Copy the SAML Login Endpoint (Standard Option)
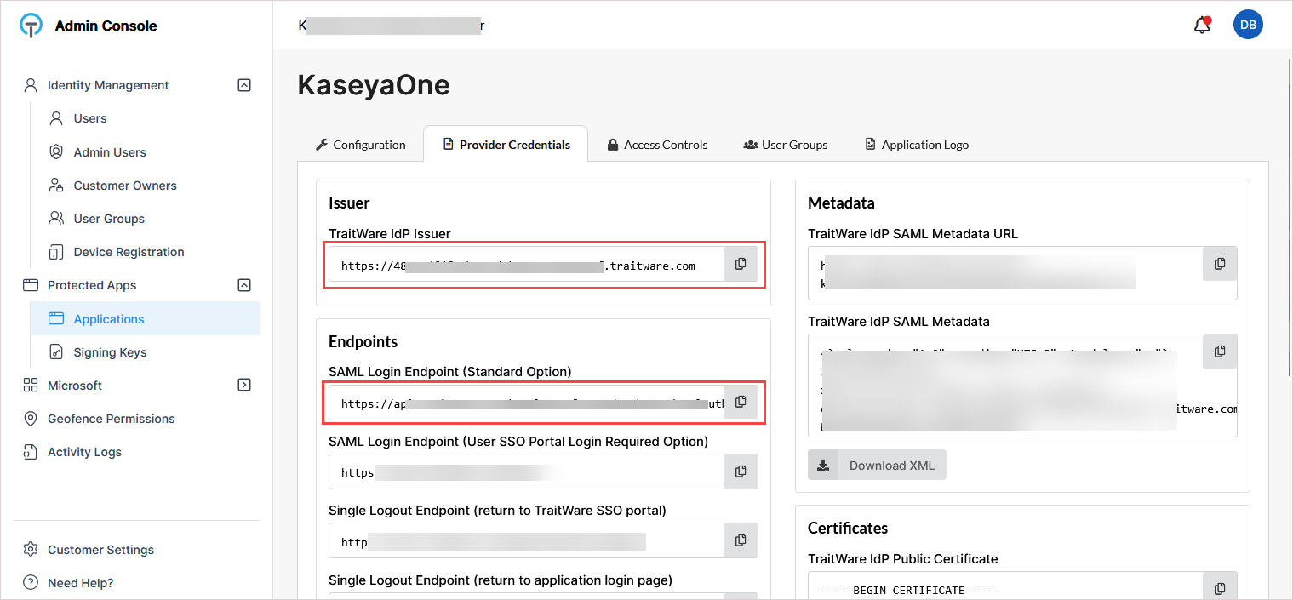This screenshot has width=1293, height=600. tap(741, 402)
